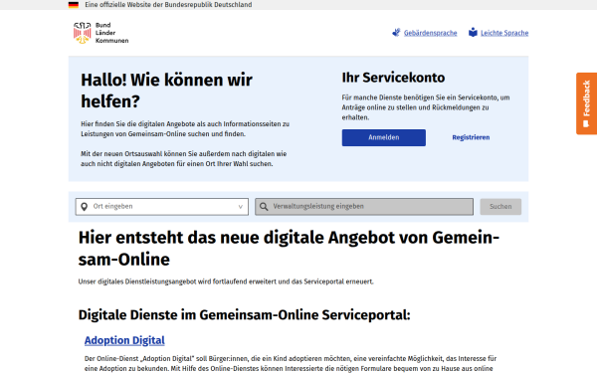This screenshot has width=597, height=373.
Task: Focus the Ort eingeben input field
Action: [x=162, y=206]
